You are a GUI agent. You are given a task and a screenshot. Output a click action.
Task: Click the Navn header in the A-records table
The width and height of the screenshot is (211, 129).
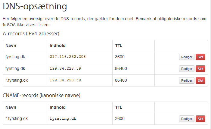point(11,46)
